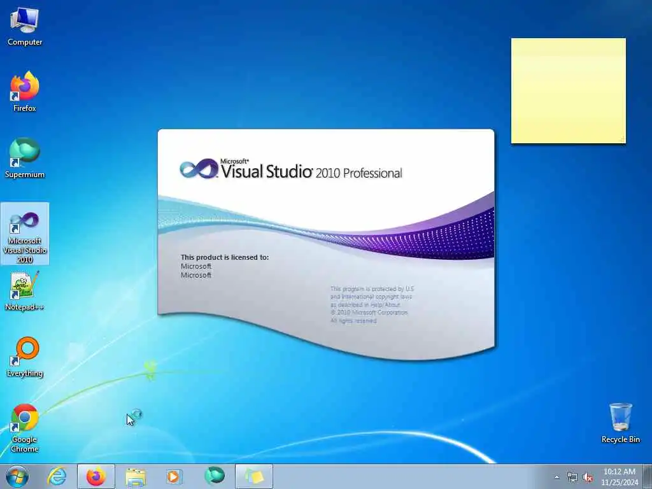Select the Notepad++ desktop shortcut
Viewport: 652px width, 489px height.
[25, 291]
